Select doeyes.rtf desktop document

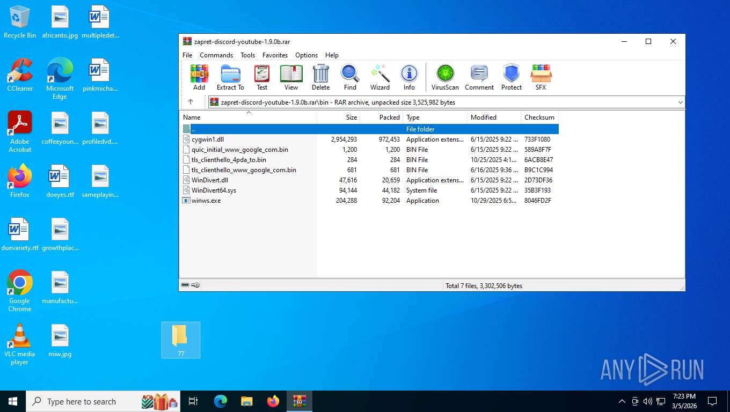60,181
